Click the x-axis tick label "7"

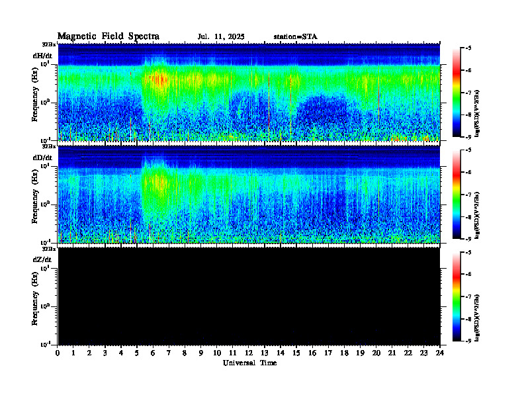[x=169, y=353]
